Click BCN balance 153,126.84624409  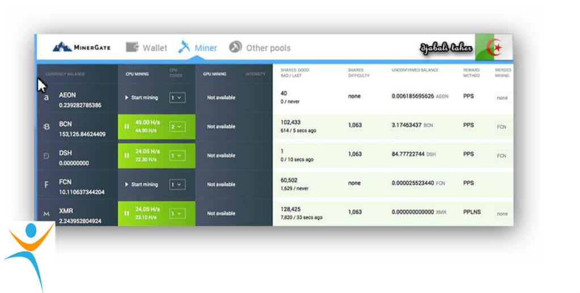[x=82, y=134]
